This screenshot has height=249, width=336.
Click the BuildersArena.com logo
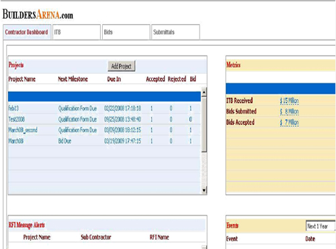38,14
